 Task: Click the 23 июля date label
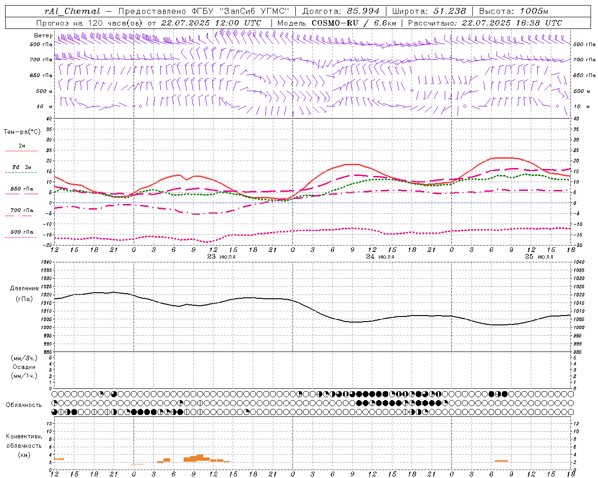[x=221, y=257]
